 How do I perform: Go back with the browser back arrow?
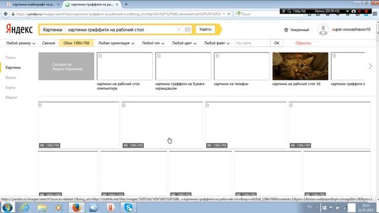pyautogui.click(x=5, y=14)
